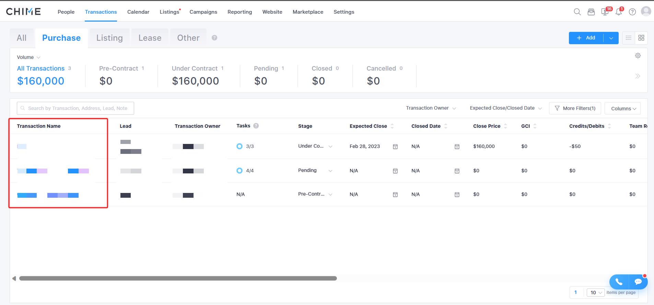654x305 pixels.
Task: Click the CHIME logo
Action: tap(23, 12)
